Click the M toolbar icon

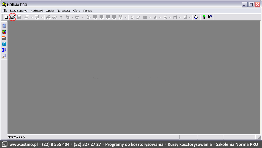click(x=175, y=17)
